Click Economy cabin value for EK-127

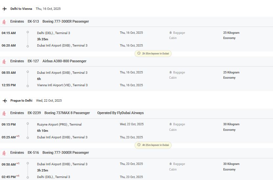tap(229, 78)
